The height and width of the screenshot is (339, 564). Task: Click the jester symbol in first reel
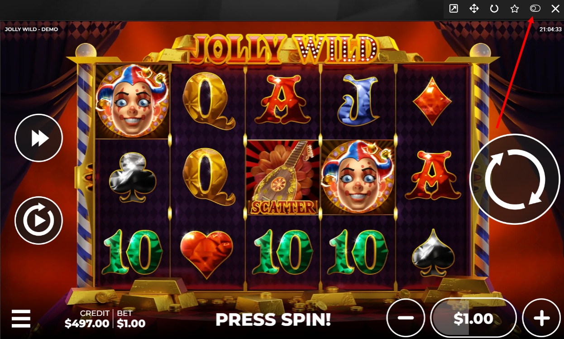132,101
